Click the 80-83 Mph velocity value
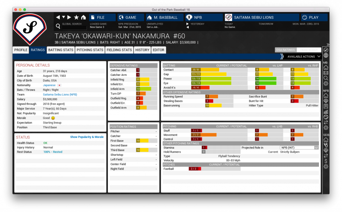342x212 pixels. 233,160
